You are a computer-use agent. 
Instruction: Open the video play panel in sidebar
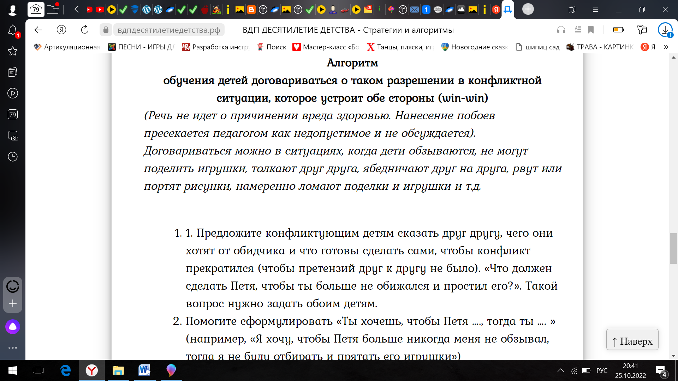pyautogui.click(x=13, y=93)
